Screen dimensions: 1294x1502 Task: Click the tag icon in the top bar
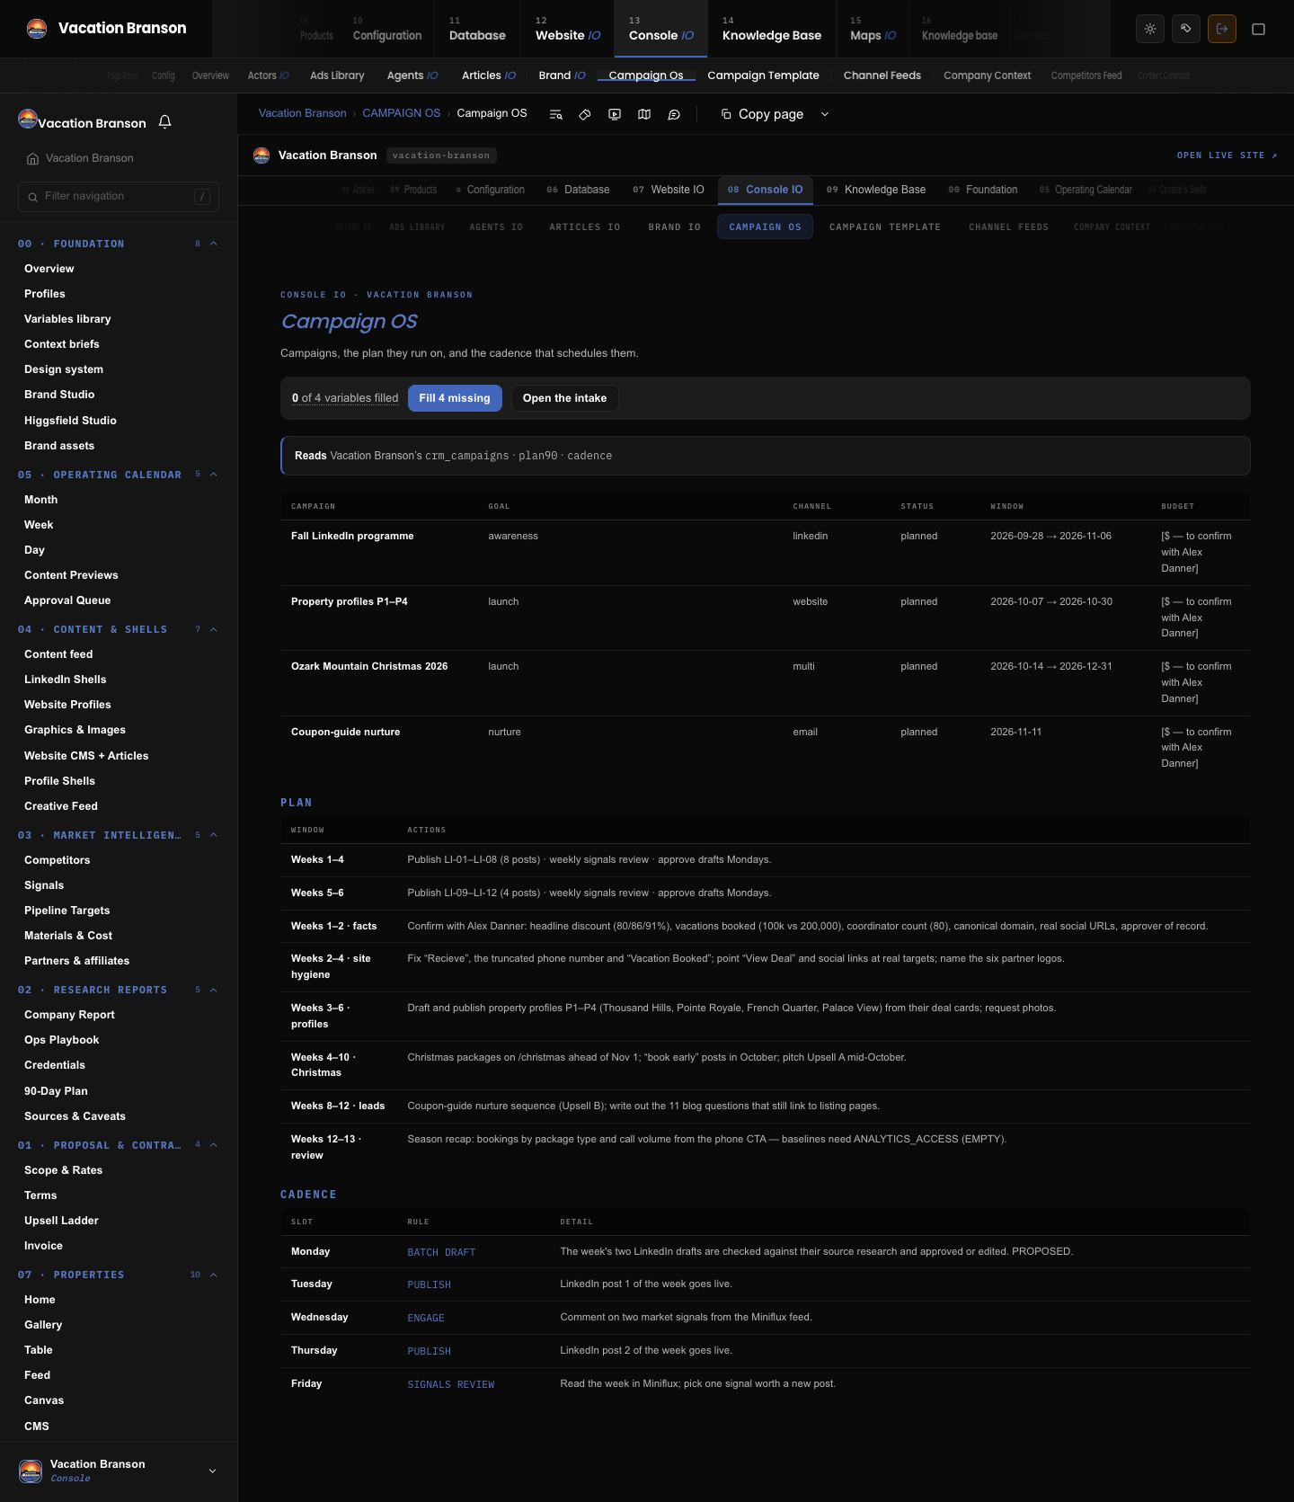point(1186,29)
